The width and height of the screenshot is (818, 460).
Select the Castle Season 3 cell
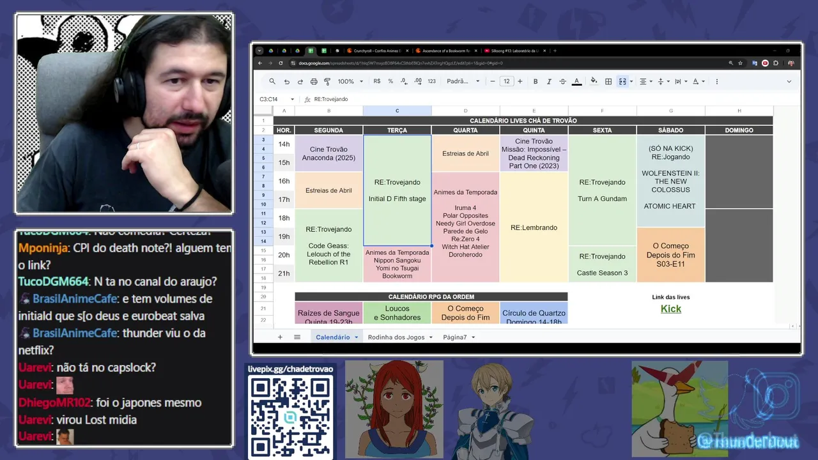(602, 264)
